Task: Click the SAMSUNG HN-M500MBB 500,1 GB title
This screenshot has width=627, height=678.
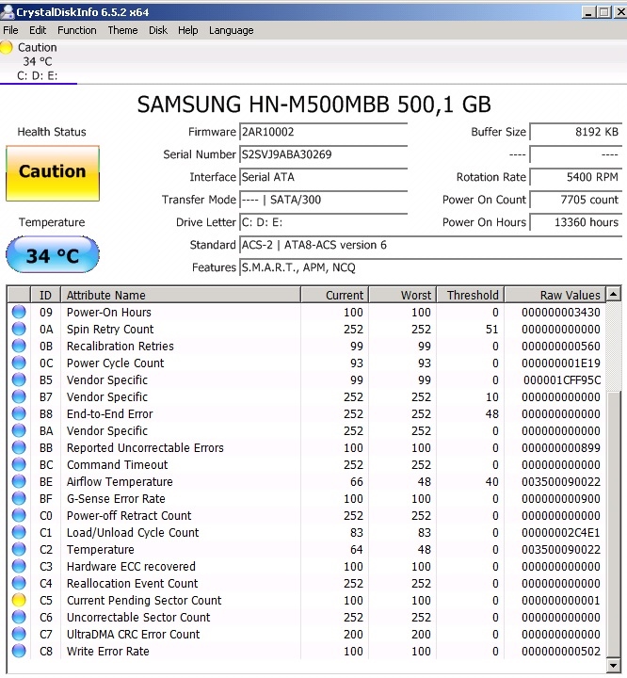Action: click(x=313, y=105)
